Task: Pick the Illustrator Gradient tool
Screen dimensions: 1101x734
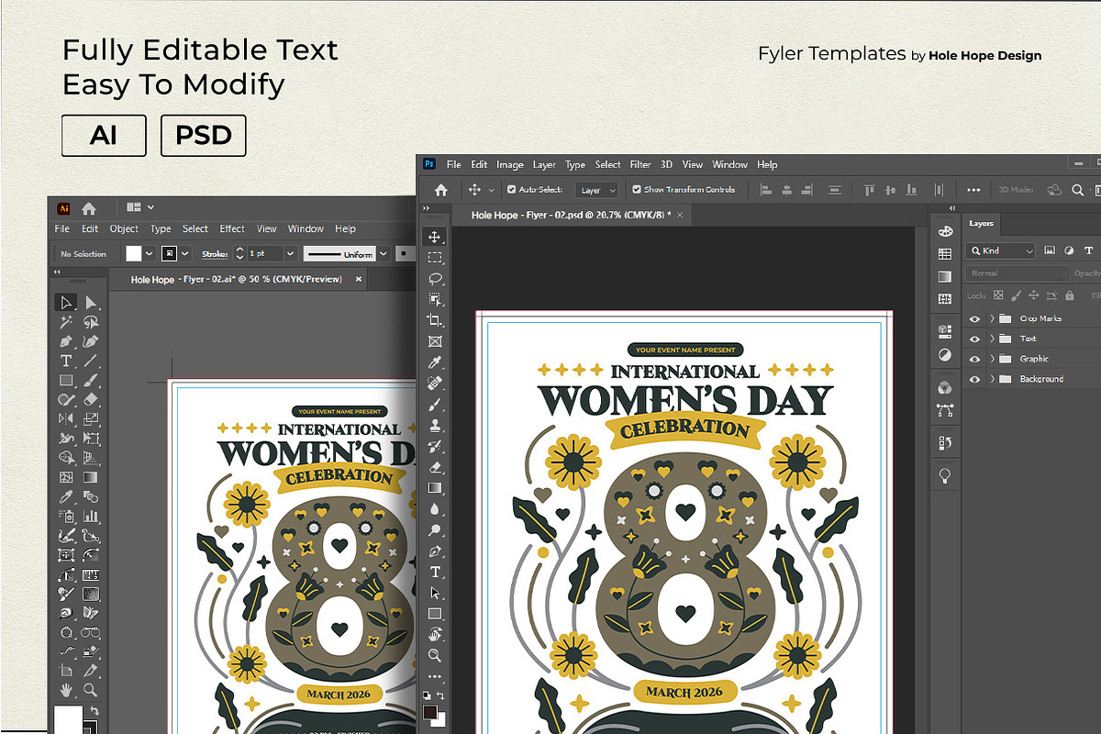Action: (x=91, y=477)
